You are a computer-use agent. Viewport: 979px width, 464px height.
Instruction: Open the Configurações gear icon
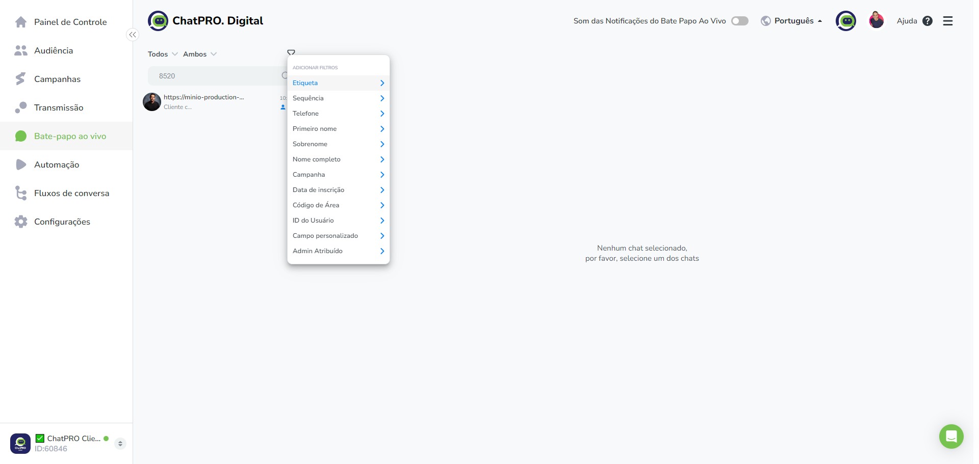[x=21, y=222]
